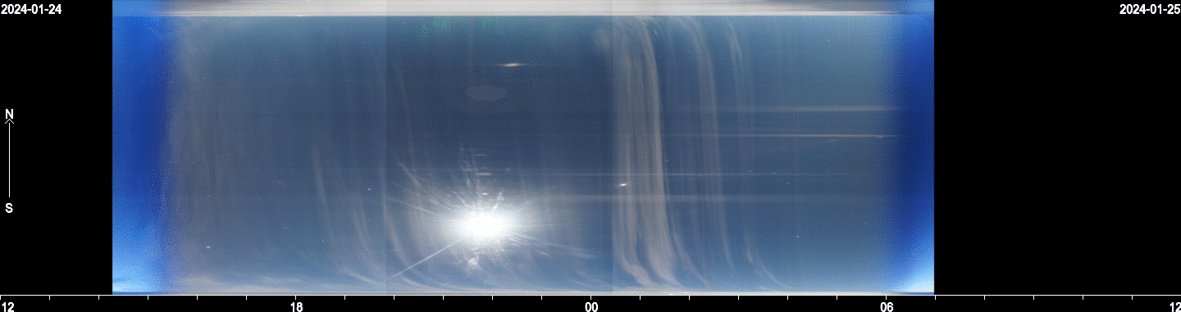Click the small lens reflection streak above moon
The image size is (1181, 312).
514,64
